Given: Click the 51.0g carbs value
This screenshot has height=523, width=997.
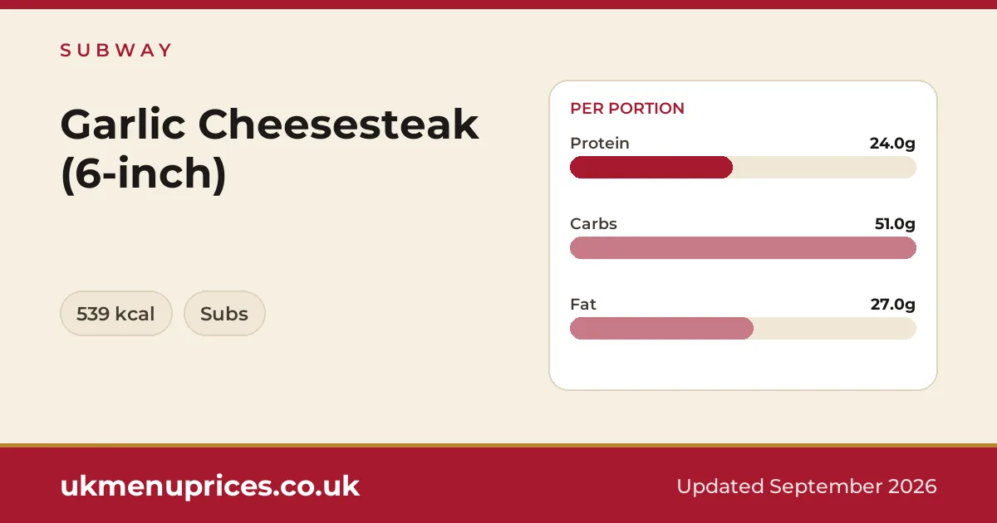Looking at the screenshot, I should (893, 223).
